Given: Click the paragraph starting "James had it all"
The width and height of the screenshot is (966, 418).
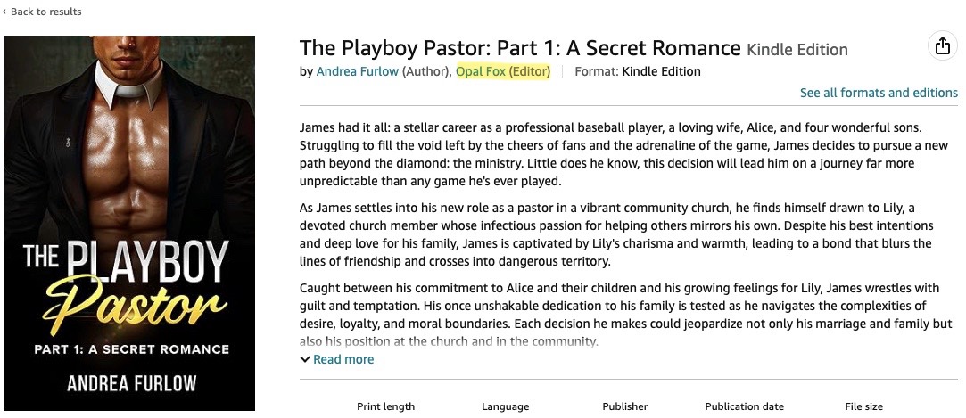Looking at the screenshot, I should click(x=624, y=155).
